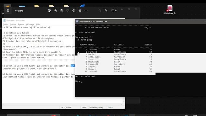Click 'Farhati' in the SQL results
Image resolution: width=206 pixels, height=116 pixels.
click(93, 52)
